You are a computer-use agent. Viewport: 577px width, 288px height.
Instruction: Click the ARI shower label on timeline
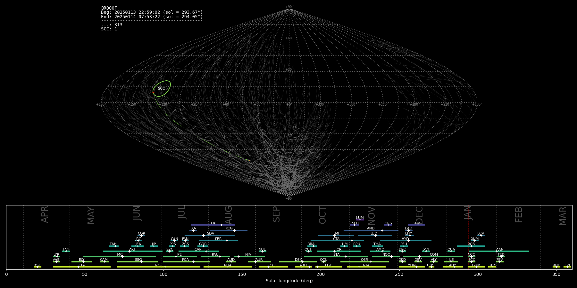pyautogui.click(x=132, y=249)
